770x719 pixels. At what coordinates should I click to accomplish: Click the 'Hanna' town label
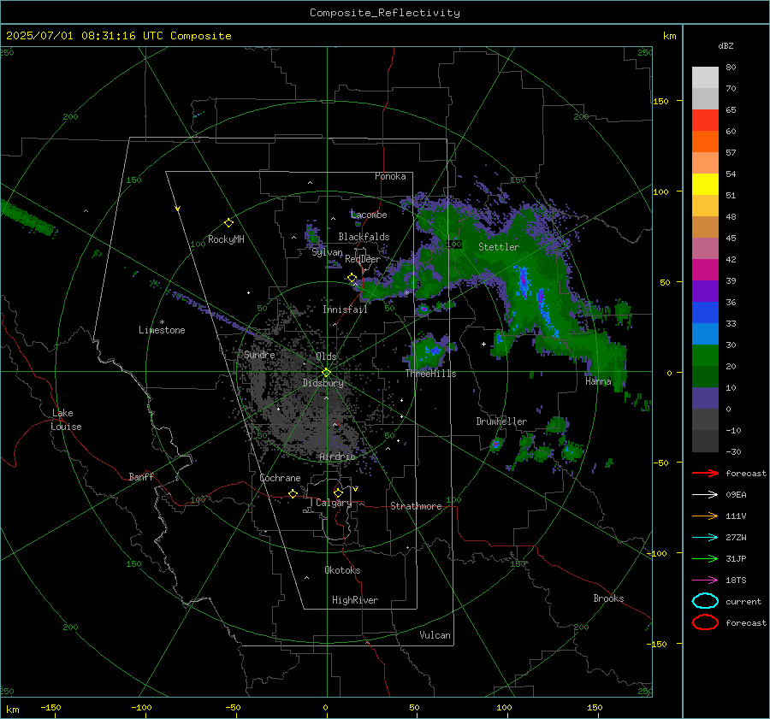click(598, 381)
